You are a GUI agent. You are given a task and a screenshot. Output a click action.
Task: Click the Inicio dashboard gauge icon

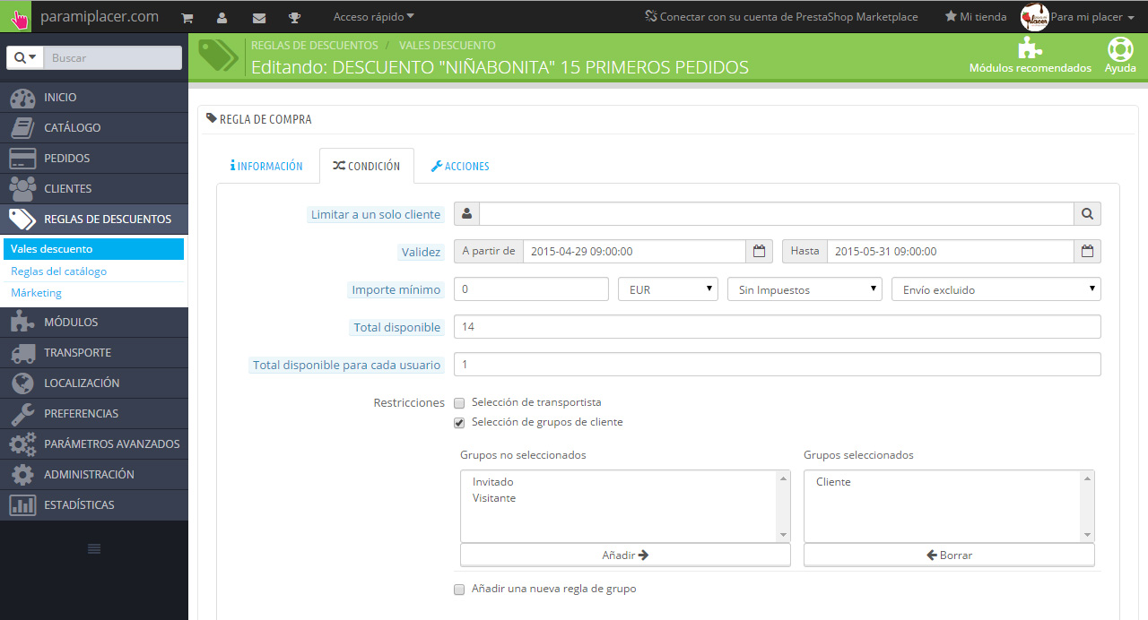(x=22, y=98)
